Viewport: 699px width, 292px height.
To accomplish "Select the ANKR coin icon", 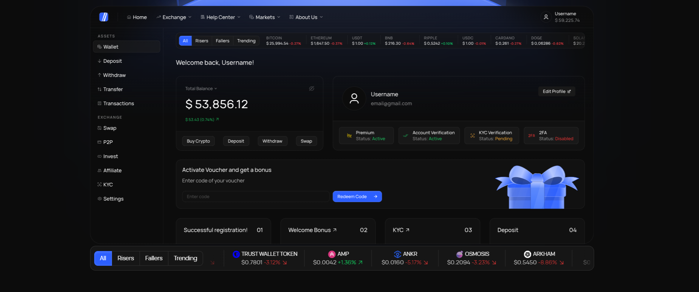I will point(397,254).
